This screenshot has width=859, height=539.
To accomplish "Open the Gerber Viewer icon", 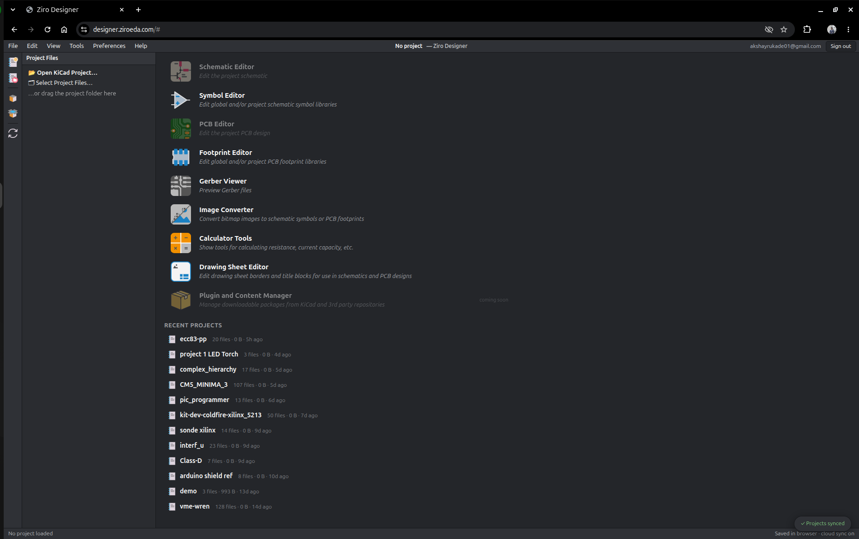I will 181,186.
